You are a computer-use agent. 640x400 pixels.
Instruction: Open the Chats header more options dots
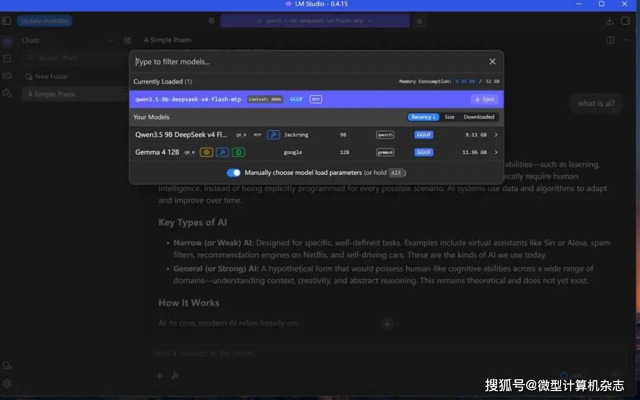pyautogui.click(x=111, y=40)
